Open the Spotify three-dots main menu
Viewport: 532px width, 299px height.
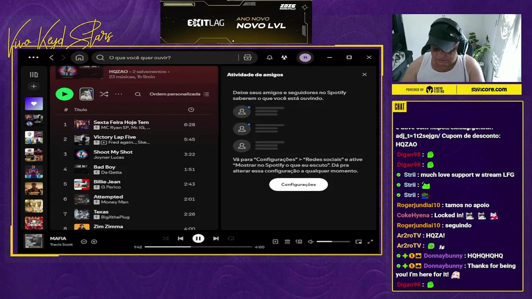click(33, 57)
